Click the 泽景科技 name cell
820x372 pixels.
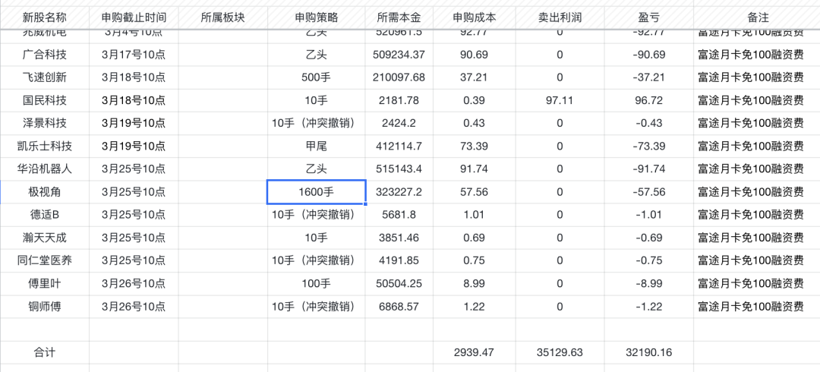click(x=45, y=124)
